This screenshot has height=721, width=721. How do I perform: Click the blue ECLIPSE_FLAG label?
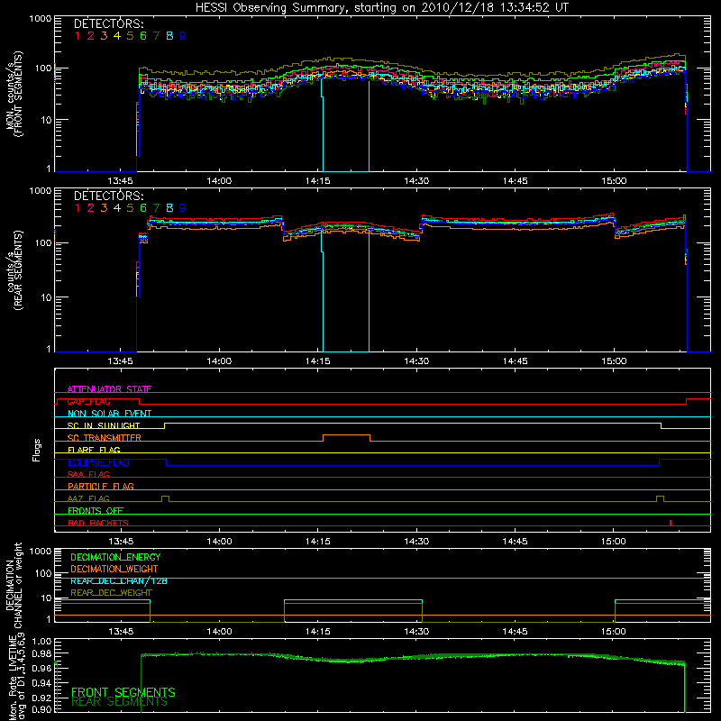point(98,462)
